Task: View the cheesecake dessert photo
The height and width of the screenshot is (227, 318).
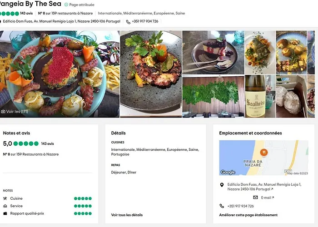Action: (213, 52)
